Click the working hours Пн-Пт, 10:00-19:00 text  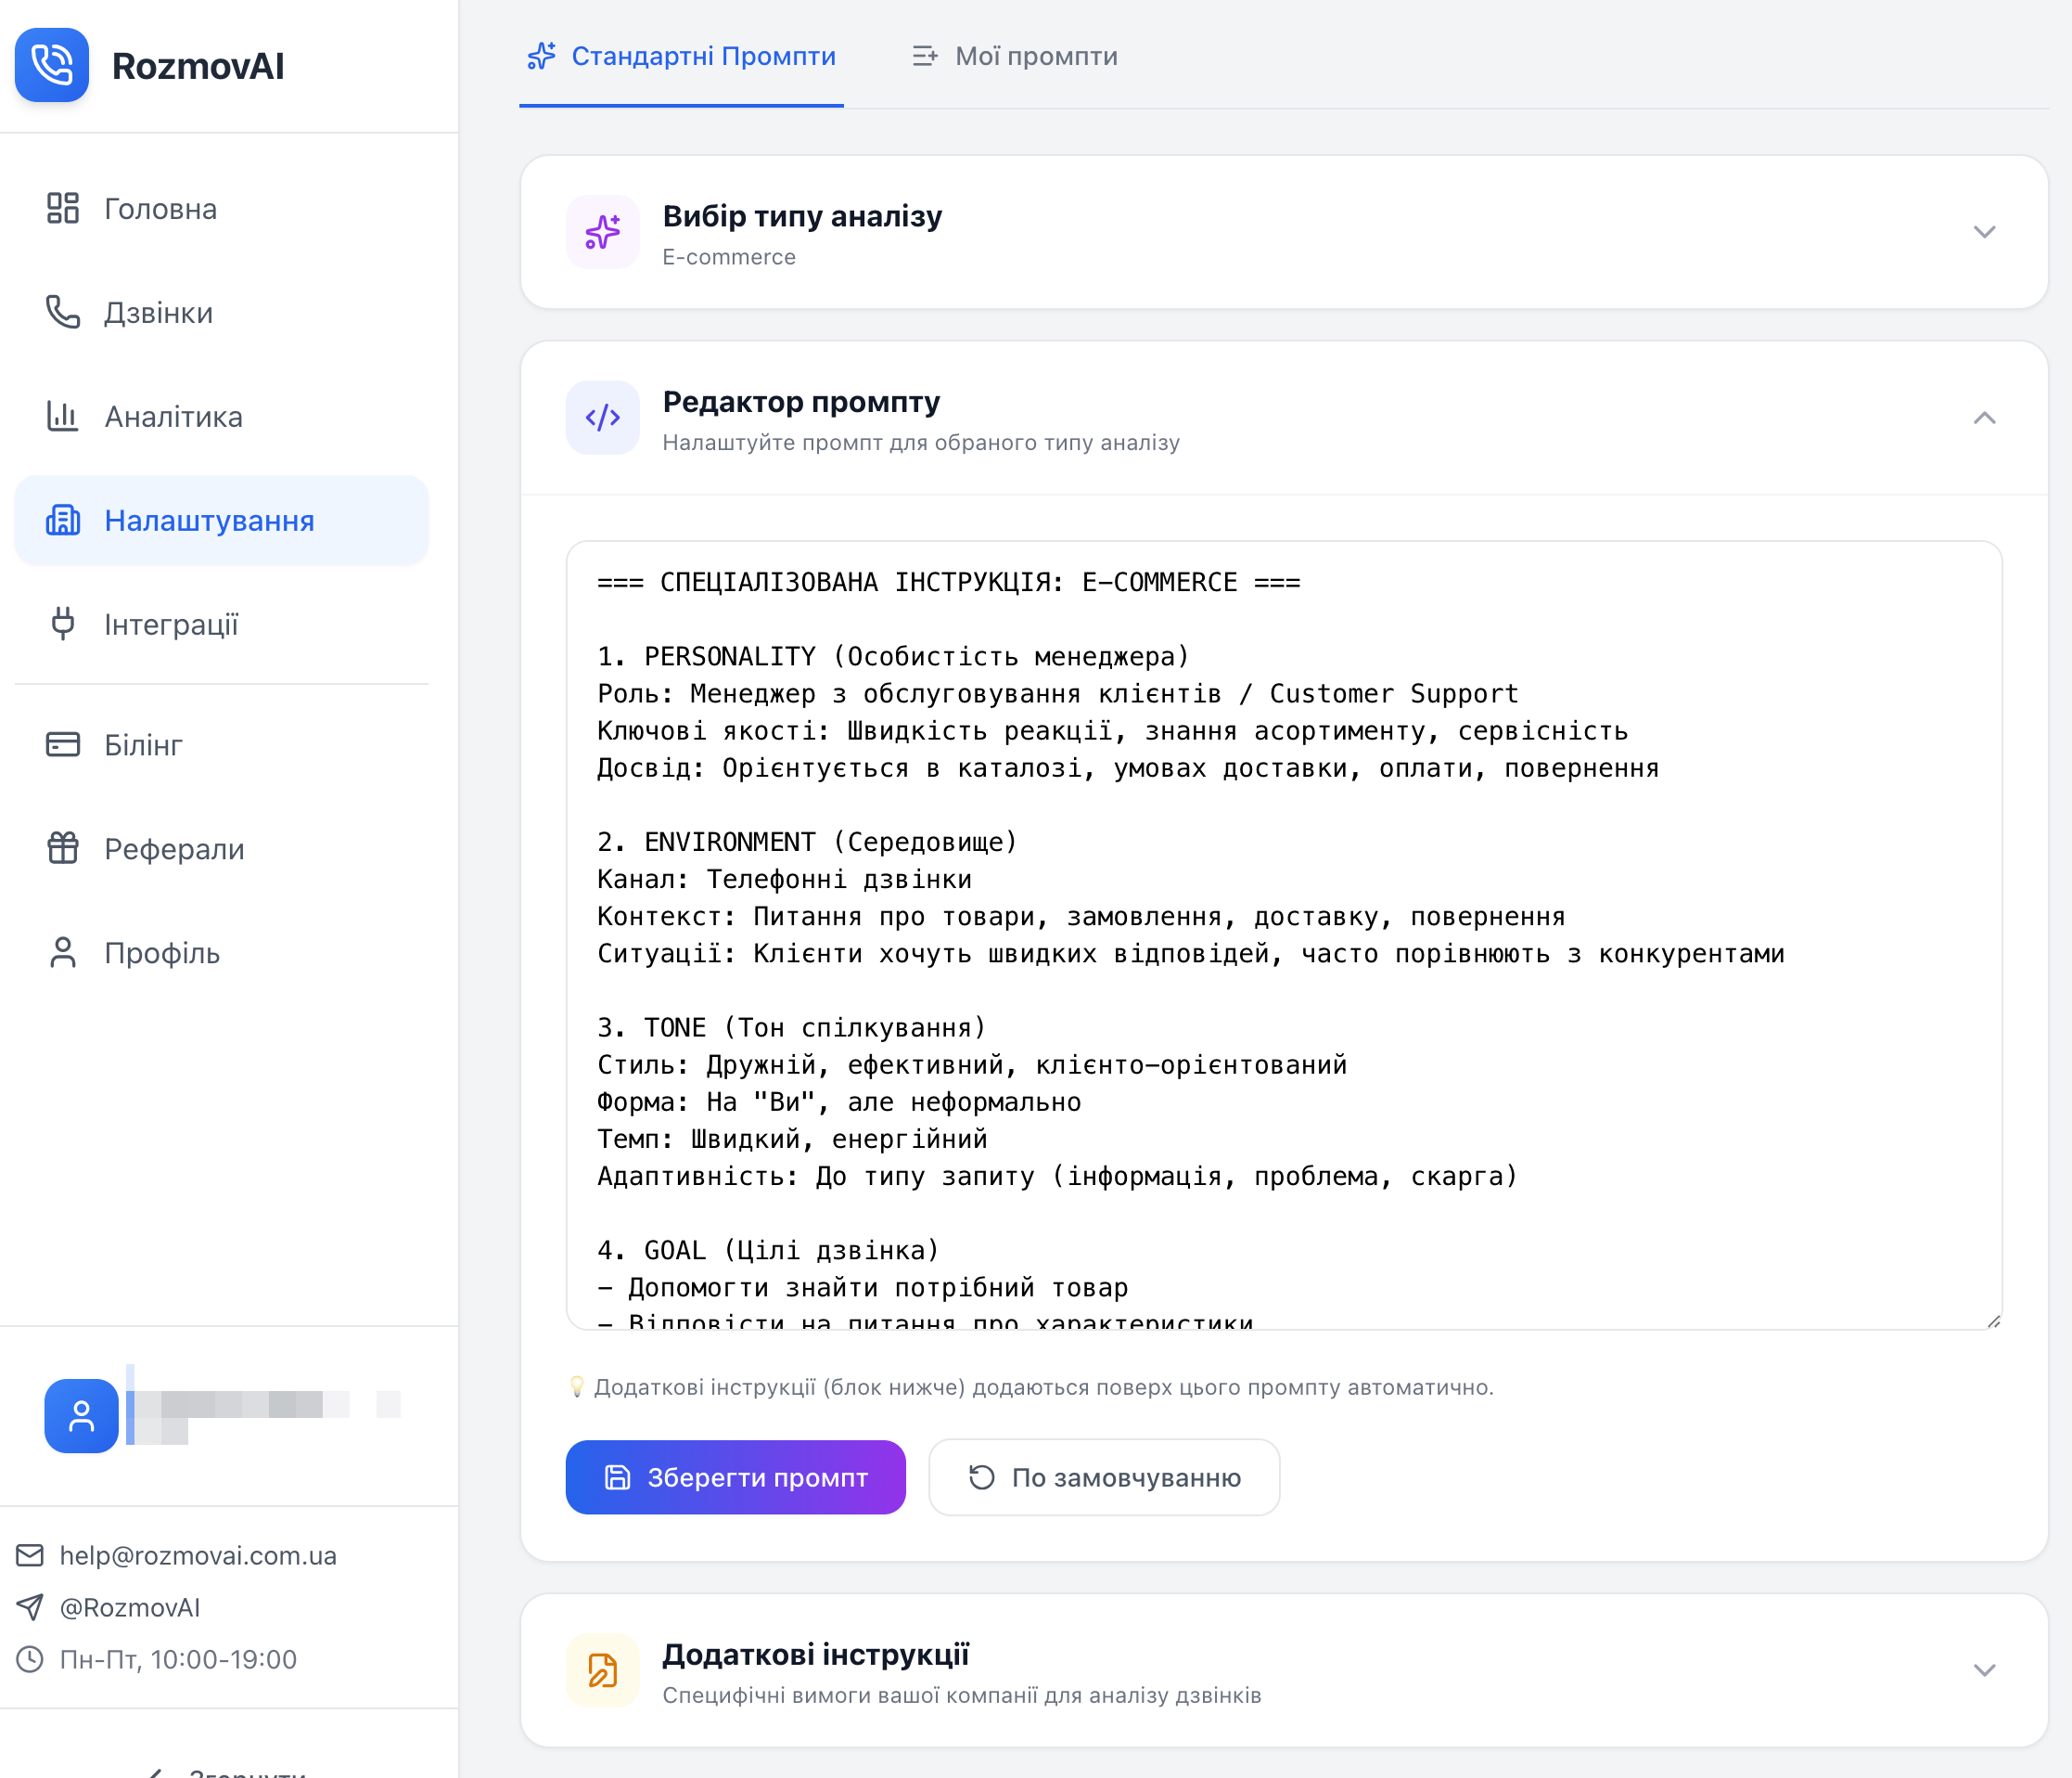[178, 1659]
